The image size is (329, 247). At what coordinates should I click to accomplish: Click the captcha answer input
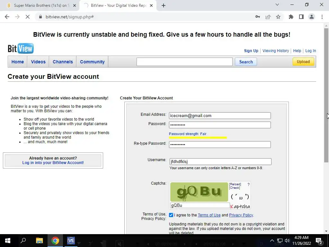pos(200,206)
